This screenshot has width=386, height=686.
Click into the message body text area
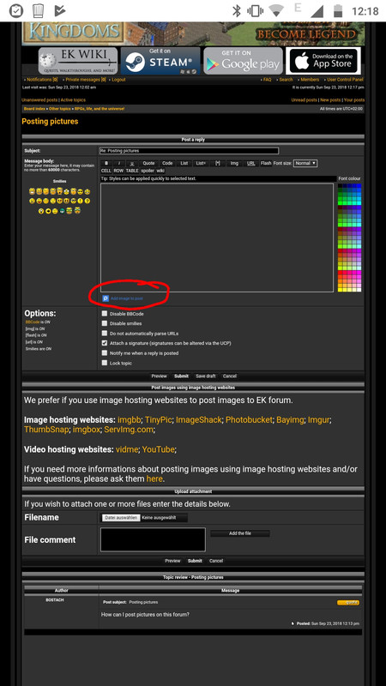click(x=217, y=238)
